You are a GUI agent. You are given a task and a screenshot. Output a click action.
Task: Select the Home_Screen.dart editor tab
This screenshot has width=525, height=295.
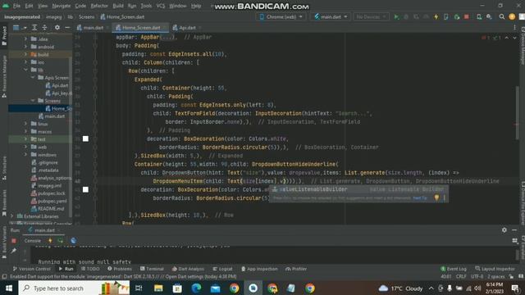pos(139,27)
